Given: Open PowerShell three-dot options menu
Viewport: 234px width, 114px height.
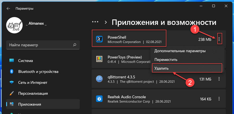Looking at the screenshot, I should point(219,39).
